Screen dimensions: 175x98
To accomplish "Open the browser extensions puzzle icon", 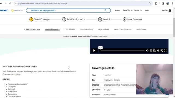I will (156, 4).
